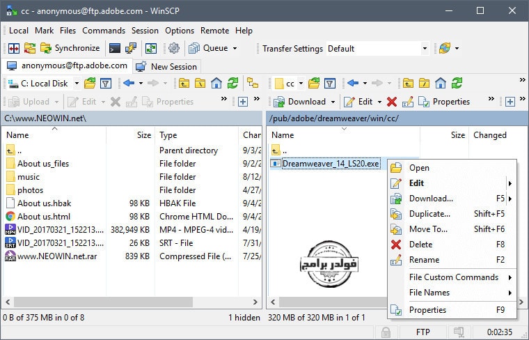Expand remote Edit dropdown arrow
The height and width of the screenshot is (340, 529).
[379, 102]
